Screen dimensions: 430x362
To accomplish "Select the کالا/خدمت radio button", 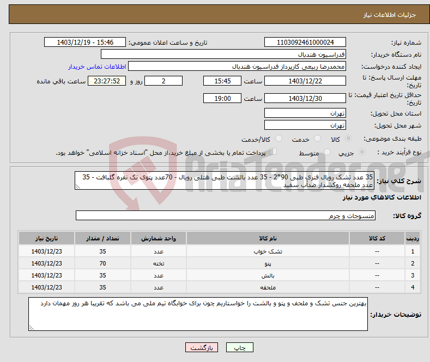I will coord(278,138).
